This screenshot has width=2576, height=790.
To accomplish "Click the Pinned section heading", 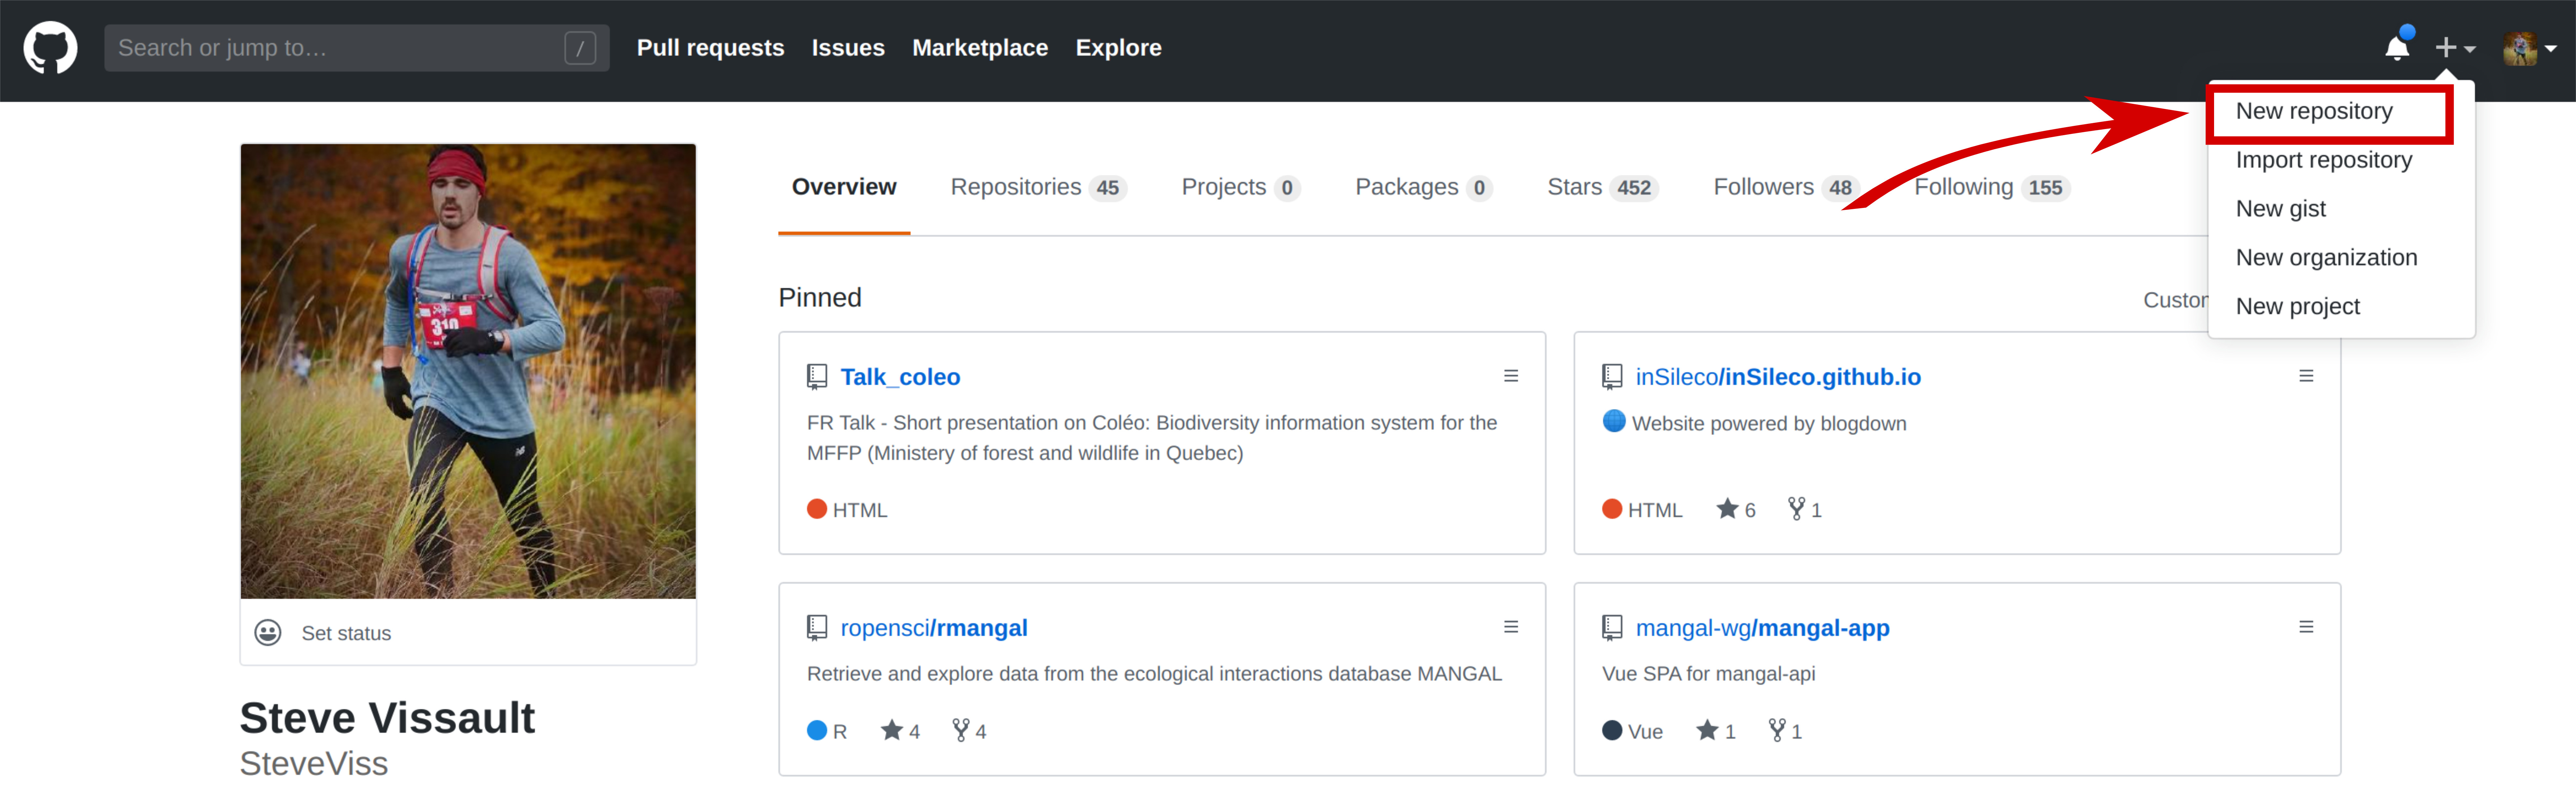I will [820, 298].
